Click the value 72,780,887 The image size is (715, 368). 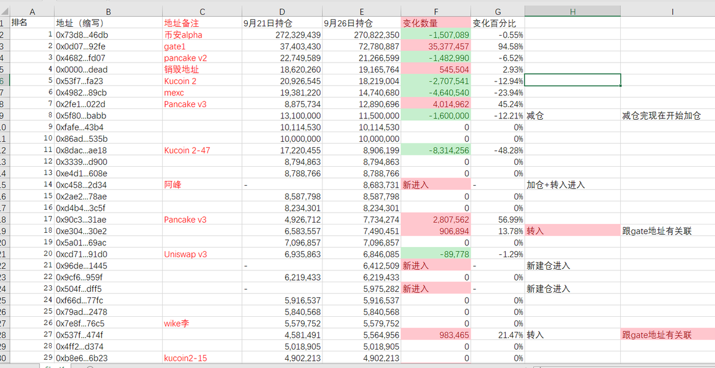click(362, 46)
